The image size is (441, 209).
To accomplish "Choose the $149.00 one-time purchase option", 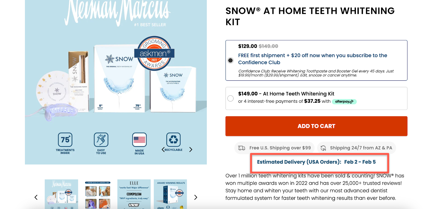I will point(231,98).
